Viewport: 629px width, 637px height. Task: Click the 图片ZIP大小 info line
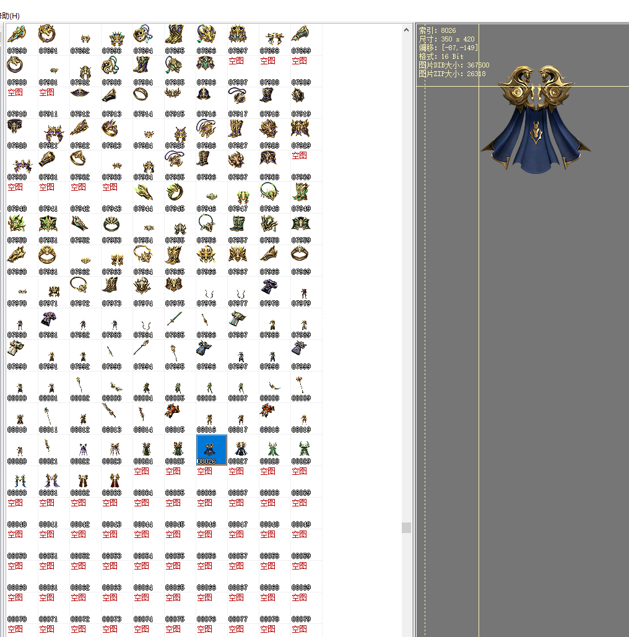pyautogui.click(x=452, y=74)
